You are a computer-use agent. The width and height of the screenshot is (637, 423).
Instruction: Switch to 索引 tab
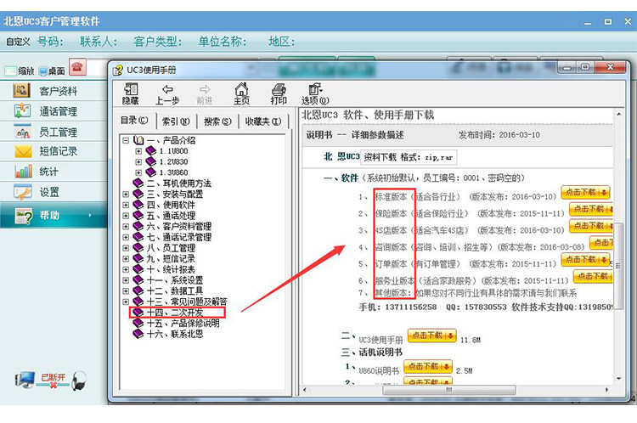tap(176, 121)
